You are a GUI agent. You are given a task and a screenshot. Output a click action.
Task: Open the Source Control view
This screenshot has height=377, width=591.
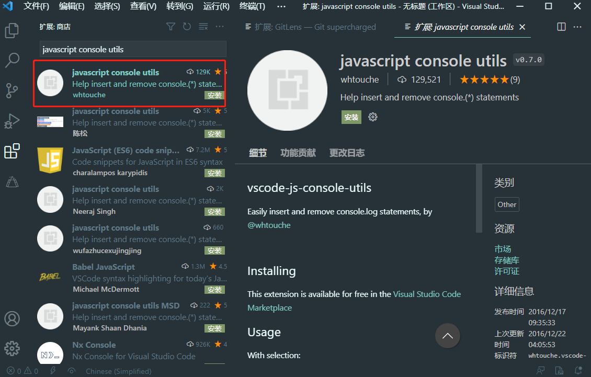pyautogui.click(x=12, y=90)
